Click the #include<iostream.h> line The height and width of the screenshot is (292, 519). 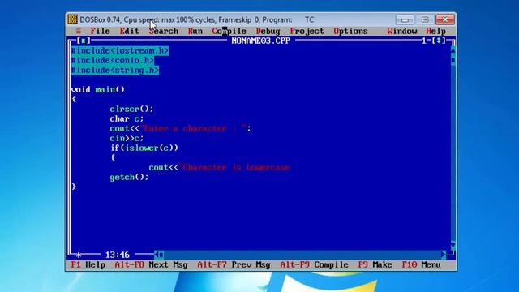tap(120, 50)
